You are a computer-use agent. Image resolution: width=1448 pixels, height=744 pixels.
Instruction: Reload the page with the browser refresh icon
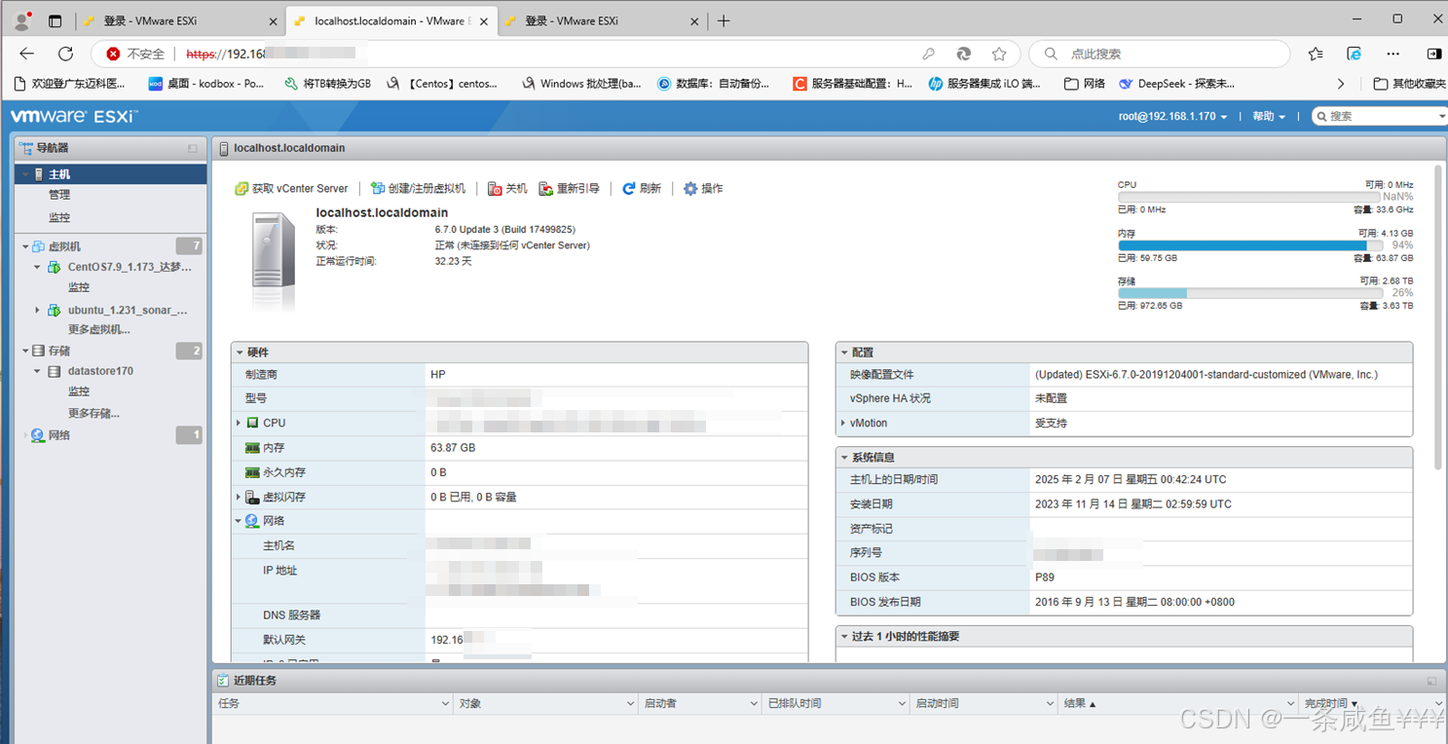coord(65,54)
